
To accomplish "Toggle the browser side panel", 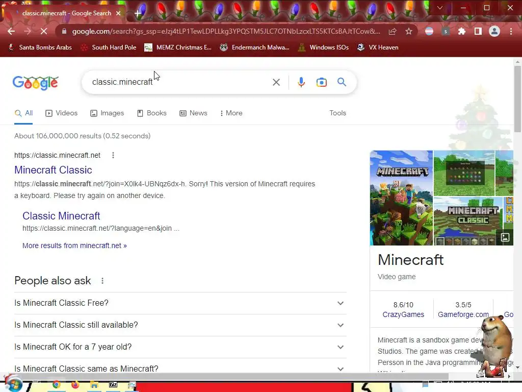I will [478, 31].
